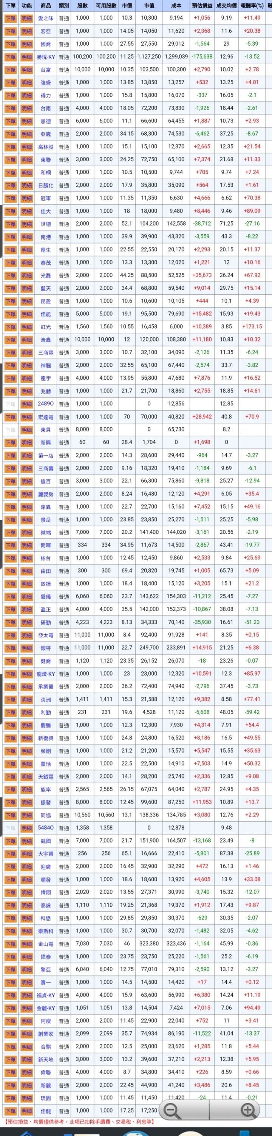Select stock name 強盛
The width and height of the screenshot is (272, 1136).
[x=45, y=82]
